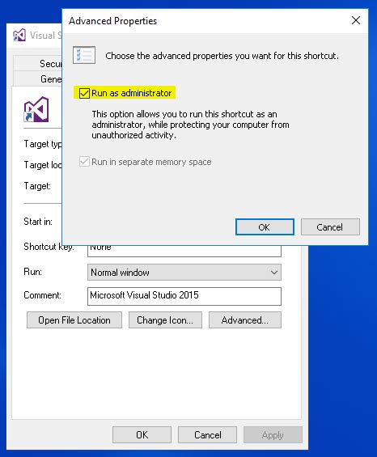Image resolution: width=377 pixels, height=457 pixels.
Task: Switch to the partially hidden Security tab
Action: click(37, 63)
